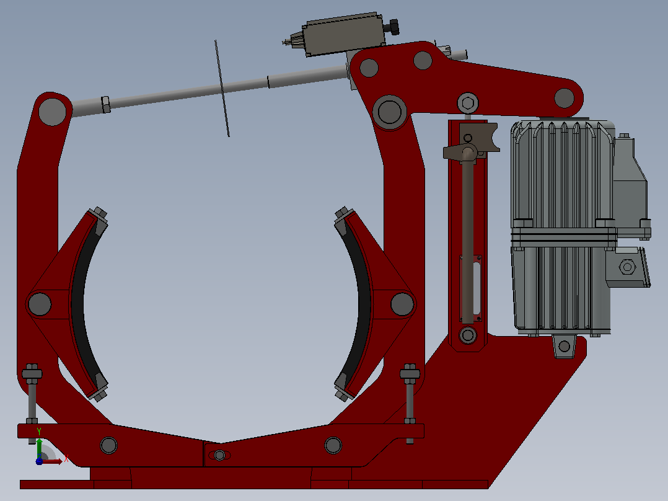Select the hex bolt head above vertical bracket
Screen dimensions: 668x501
click(x=468, y=103)
